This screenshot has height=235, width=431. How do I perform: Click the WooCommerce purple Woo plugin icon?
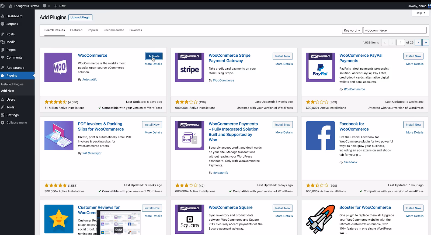(58, 67)
